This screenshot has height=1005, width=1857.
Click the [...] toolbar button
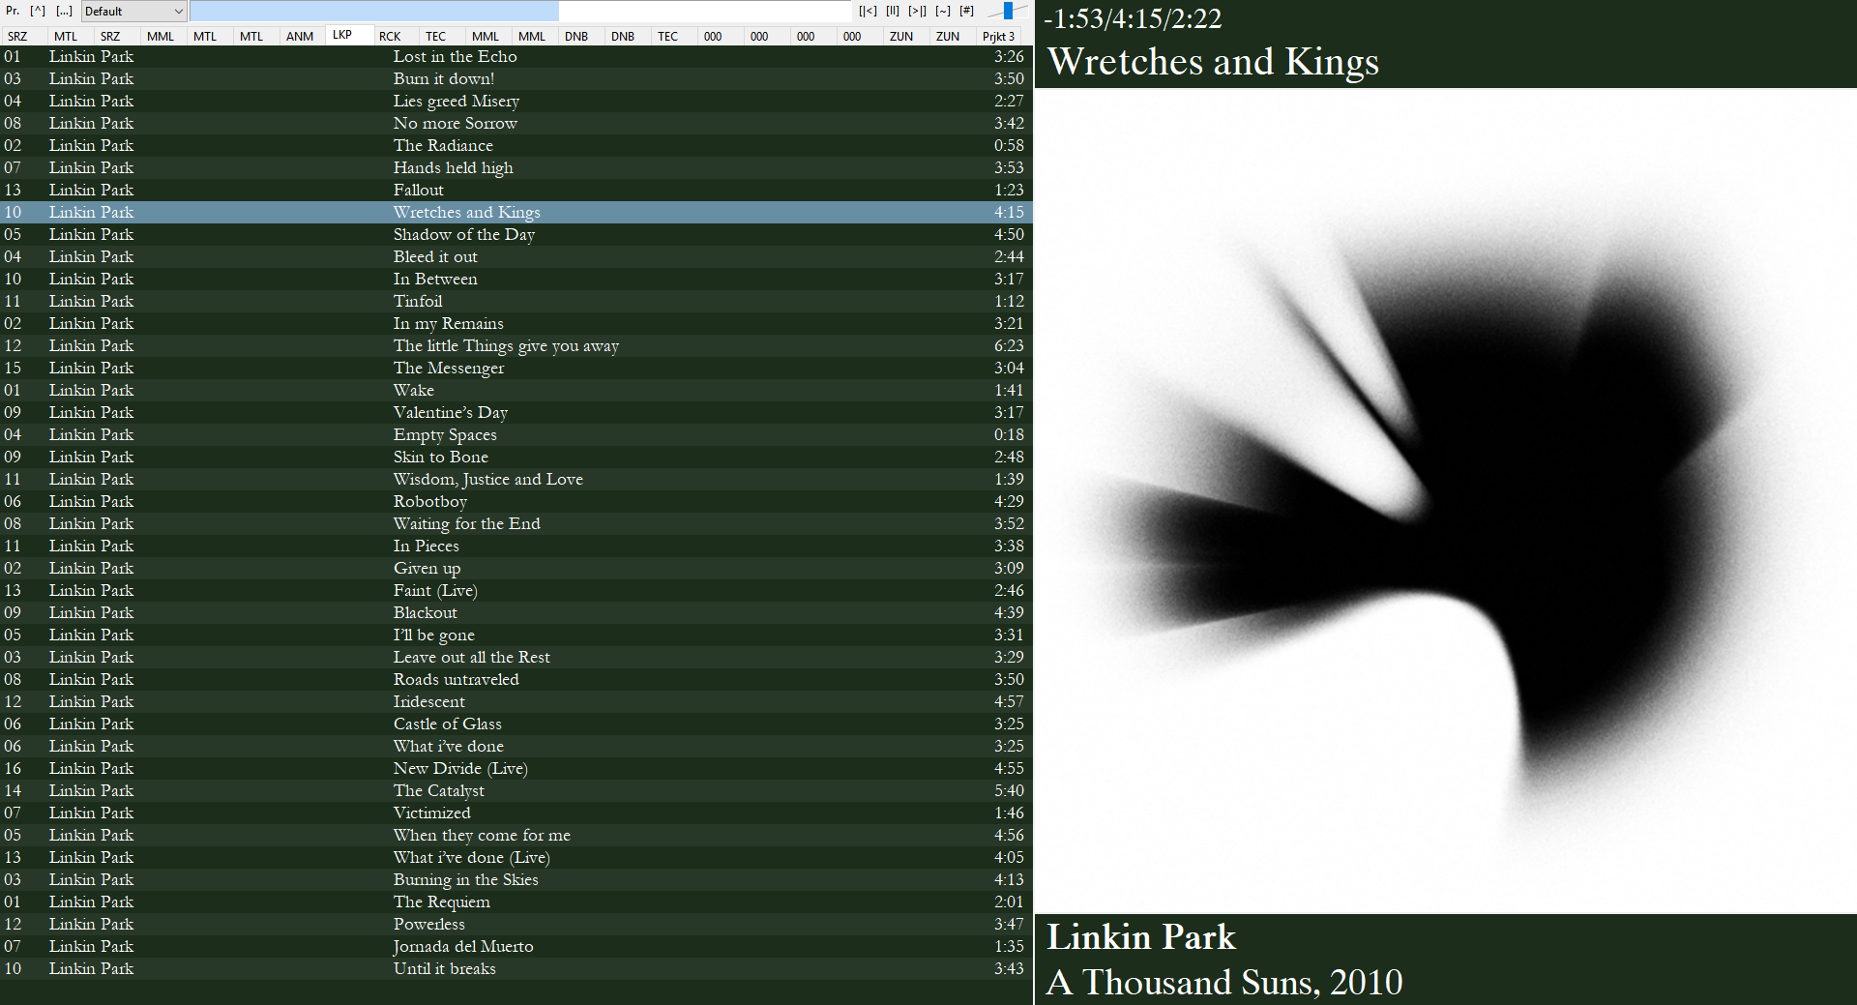click(64, 11)
